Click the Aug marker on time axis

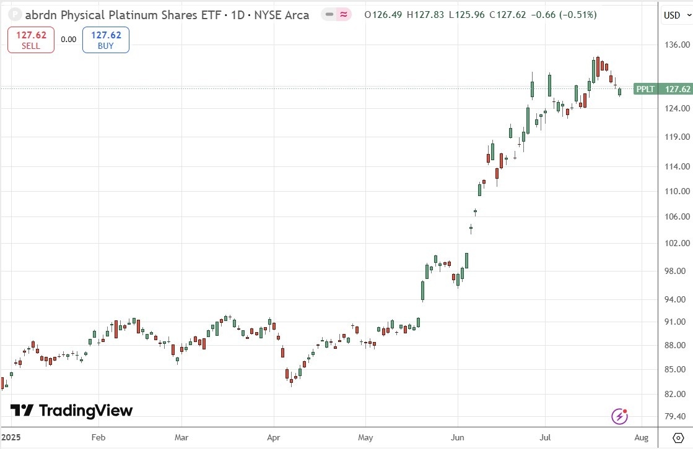(641, 438)
